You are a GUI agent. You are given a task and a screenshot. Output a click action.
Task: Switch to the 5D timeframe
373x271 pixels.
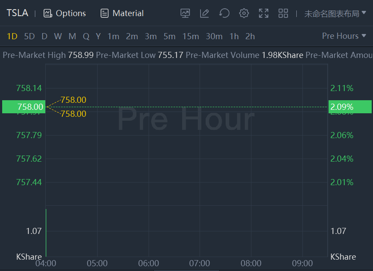tap(29, 37)
